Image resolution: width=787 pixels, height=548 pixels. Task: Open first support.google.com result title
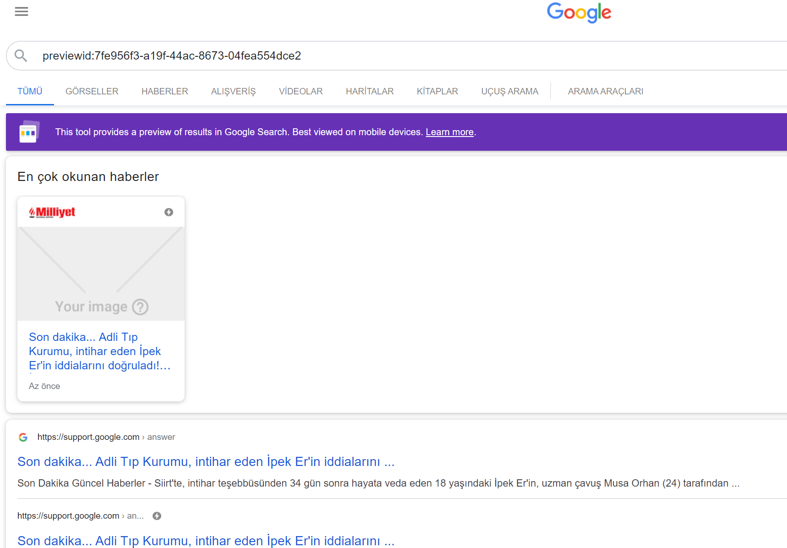click(206, 461)
